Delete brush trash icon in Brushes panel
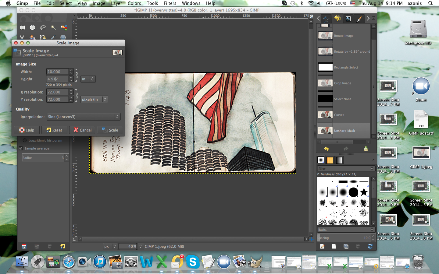The width and height of the screenshot is (439, 274). pos(358,246)
